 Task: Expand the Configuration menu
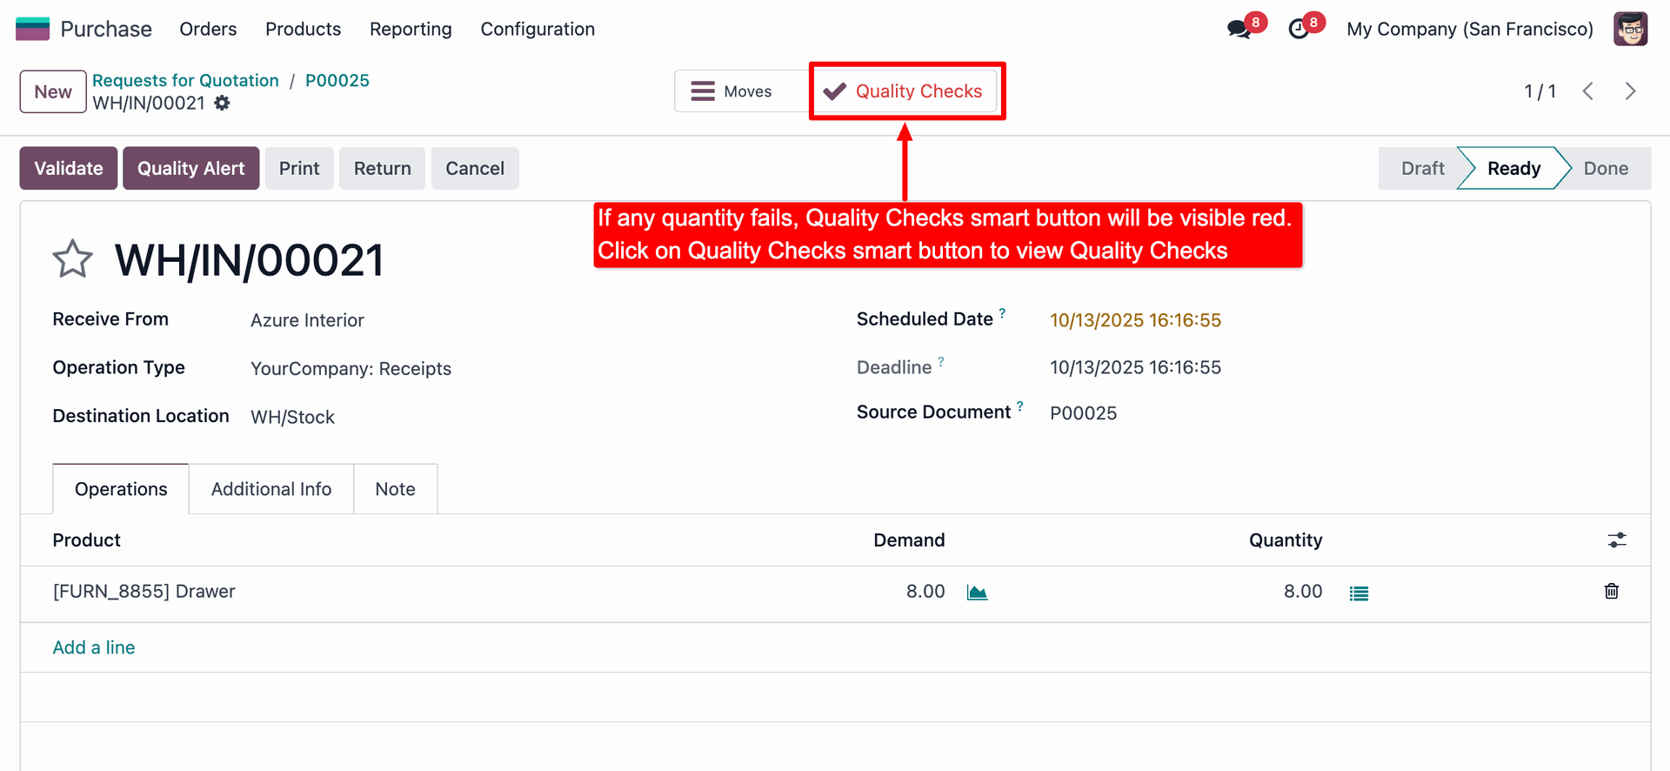pyautogui.click(x=538, y=29)
